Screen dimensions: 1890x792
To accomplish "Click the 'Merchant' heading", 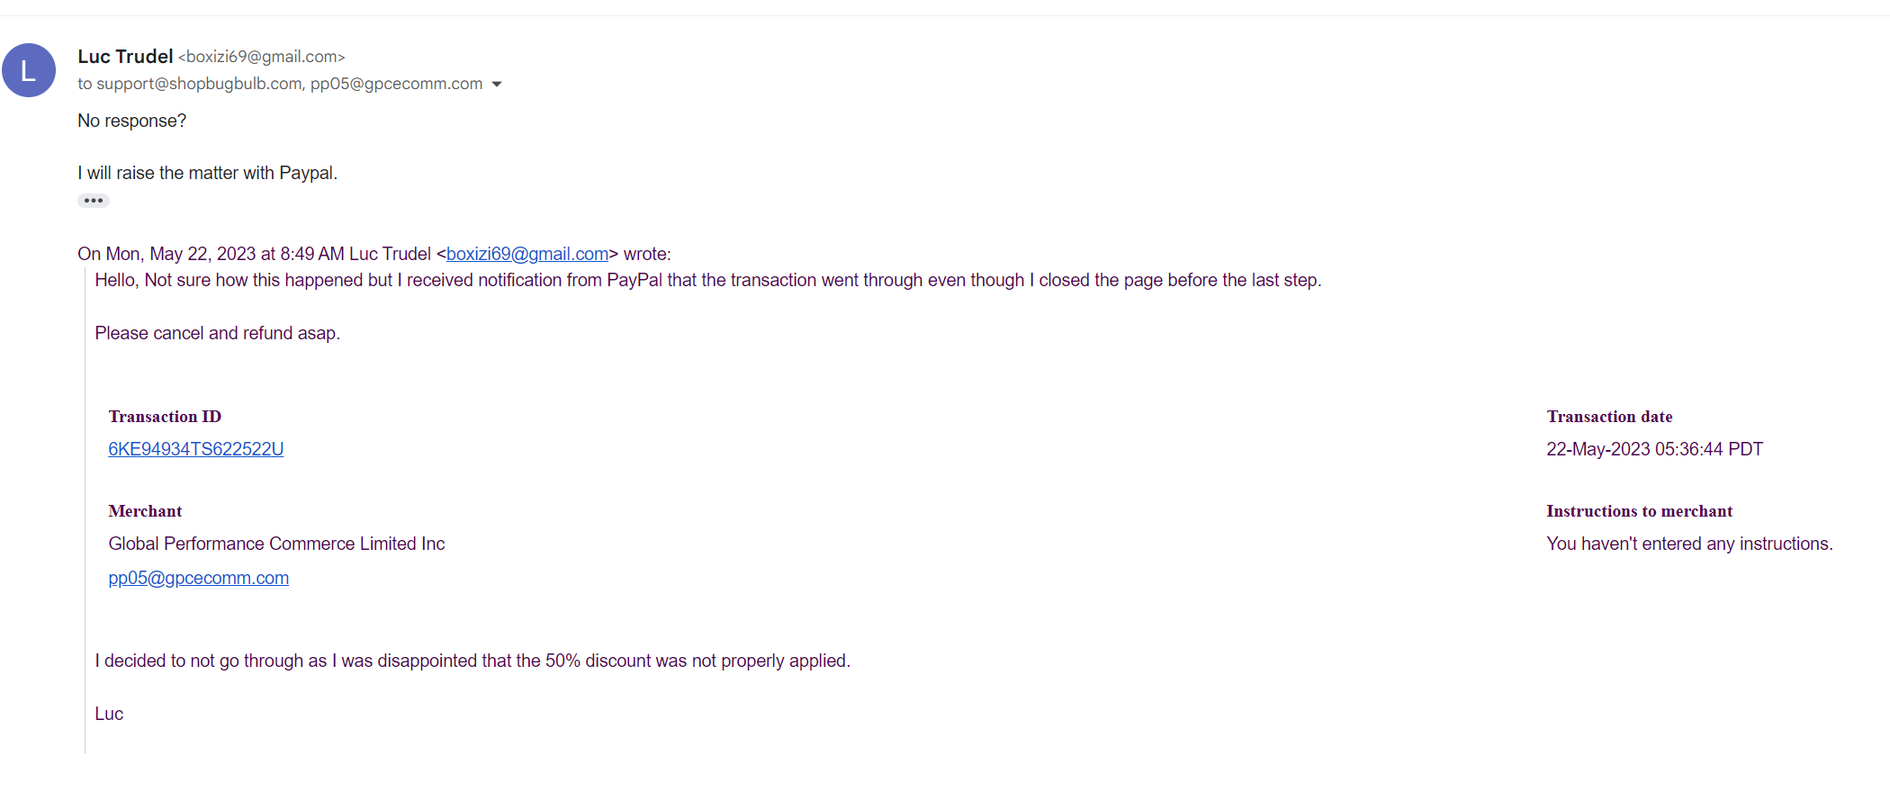I will point(145,511).
